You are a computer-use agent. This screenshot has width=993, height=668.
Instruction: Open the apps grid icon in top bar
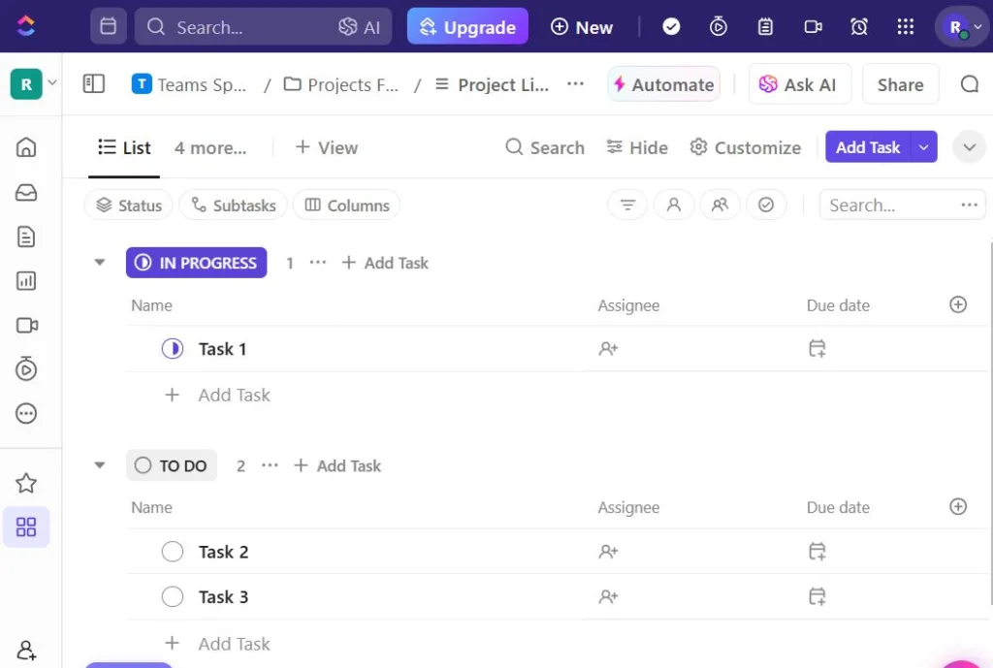[x=905, y=27]
